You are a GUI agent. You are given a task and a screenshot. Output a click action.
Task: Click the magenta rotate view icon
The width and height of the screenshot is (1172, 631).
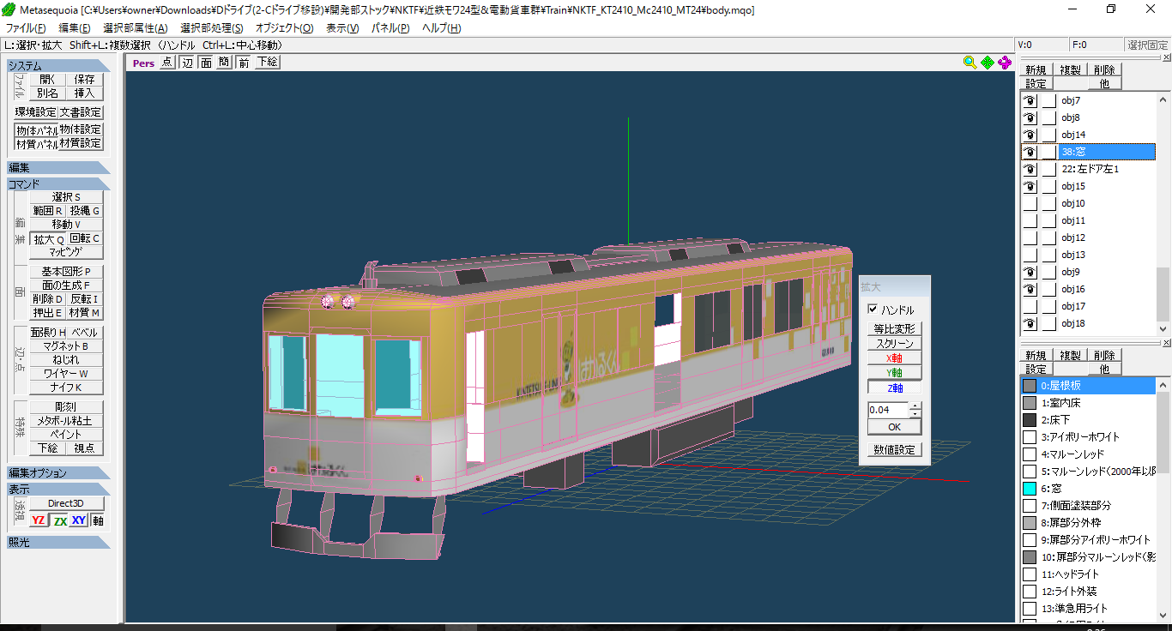click(x=1005, y=63)
